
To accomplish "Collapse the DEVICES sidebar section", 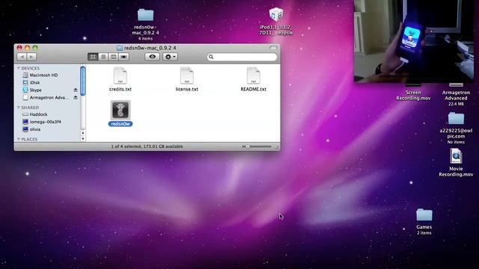I will (x=18, y=68).
